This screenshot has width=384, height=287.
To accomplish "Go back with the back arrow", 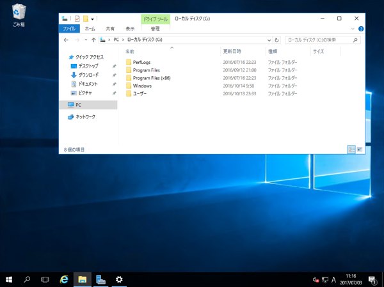I will pyautogui.click(x=66, y=40).
